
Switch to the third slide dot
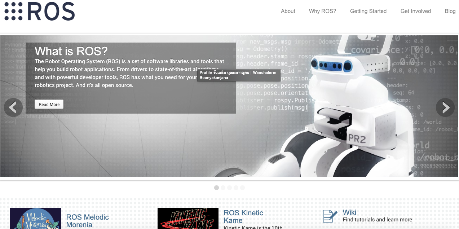coord(229,188)
